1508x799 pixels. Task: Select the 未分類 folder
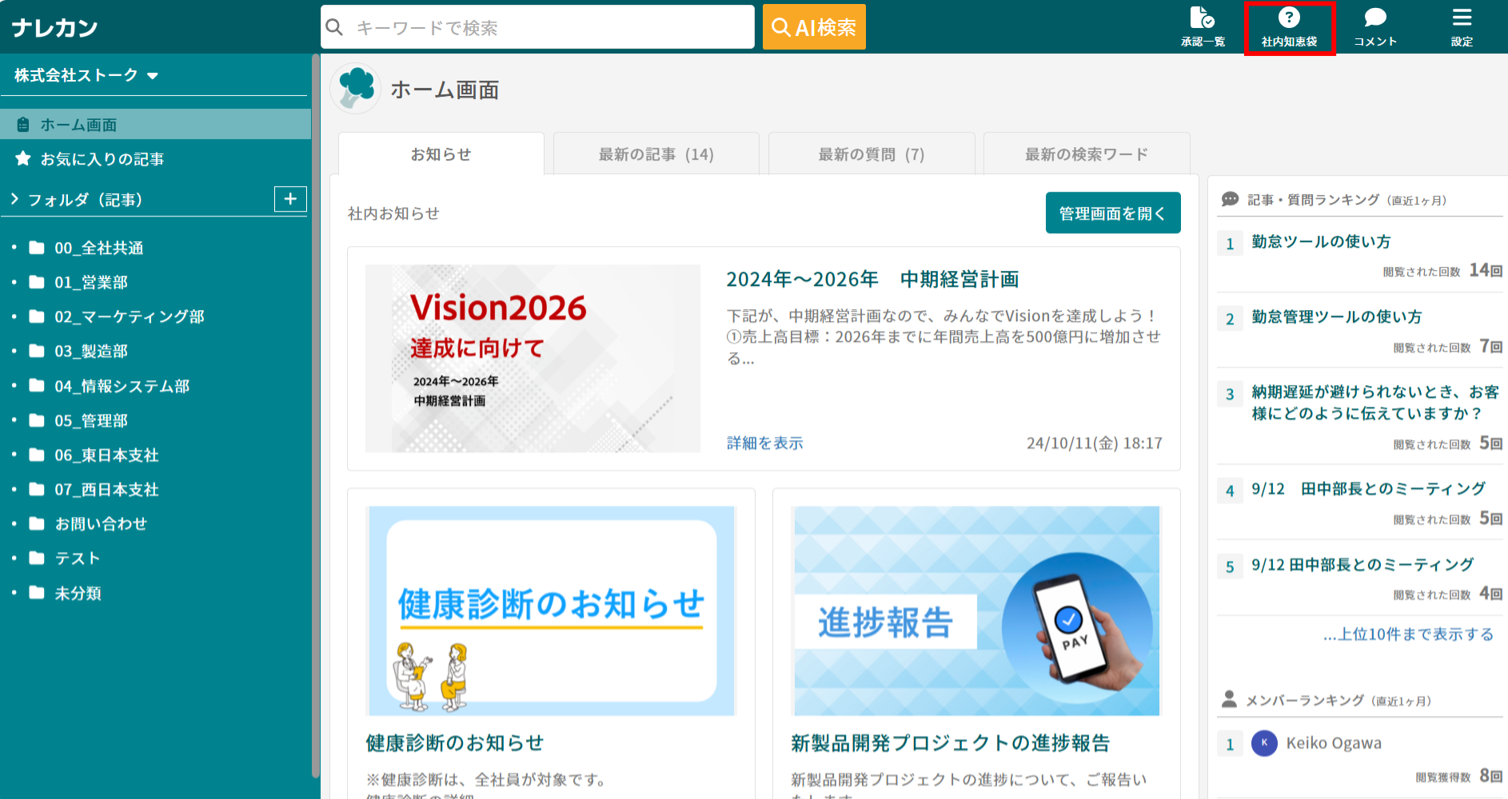tap(80, 593)
